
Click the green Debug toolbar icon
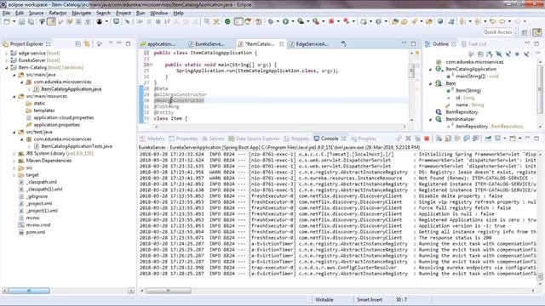tap(271, 21)
